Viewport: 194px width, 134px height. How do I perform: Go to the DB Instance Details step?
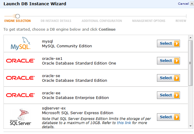click(x=56, y=21)
